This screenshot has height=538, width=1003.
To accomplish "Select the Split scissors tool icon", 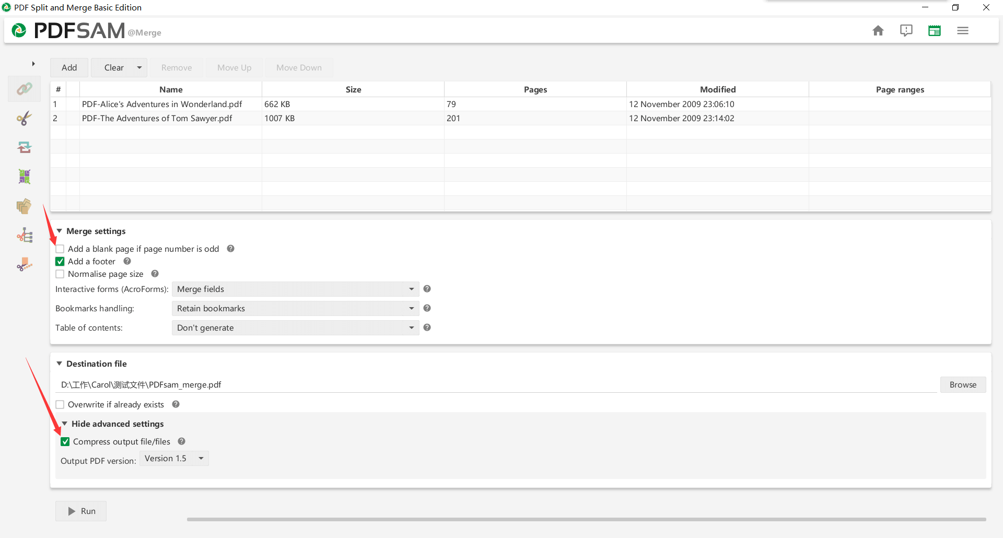I will pos(24,119).
